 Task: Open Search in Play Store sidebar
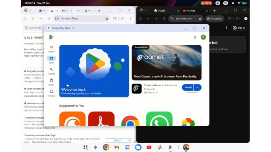(x=51, y=71)
